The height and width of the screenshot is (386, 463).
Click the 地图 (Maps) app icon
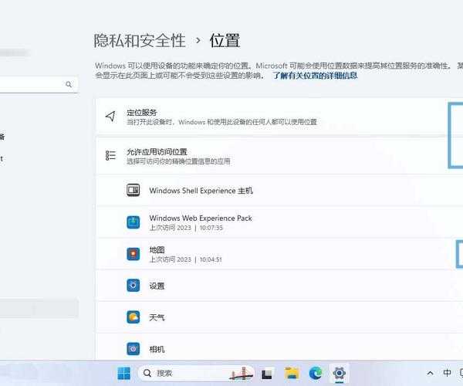[133, 254]
